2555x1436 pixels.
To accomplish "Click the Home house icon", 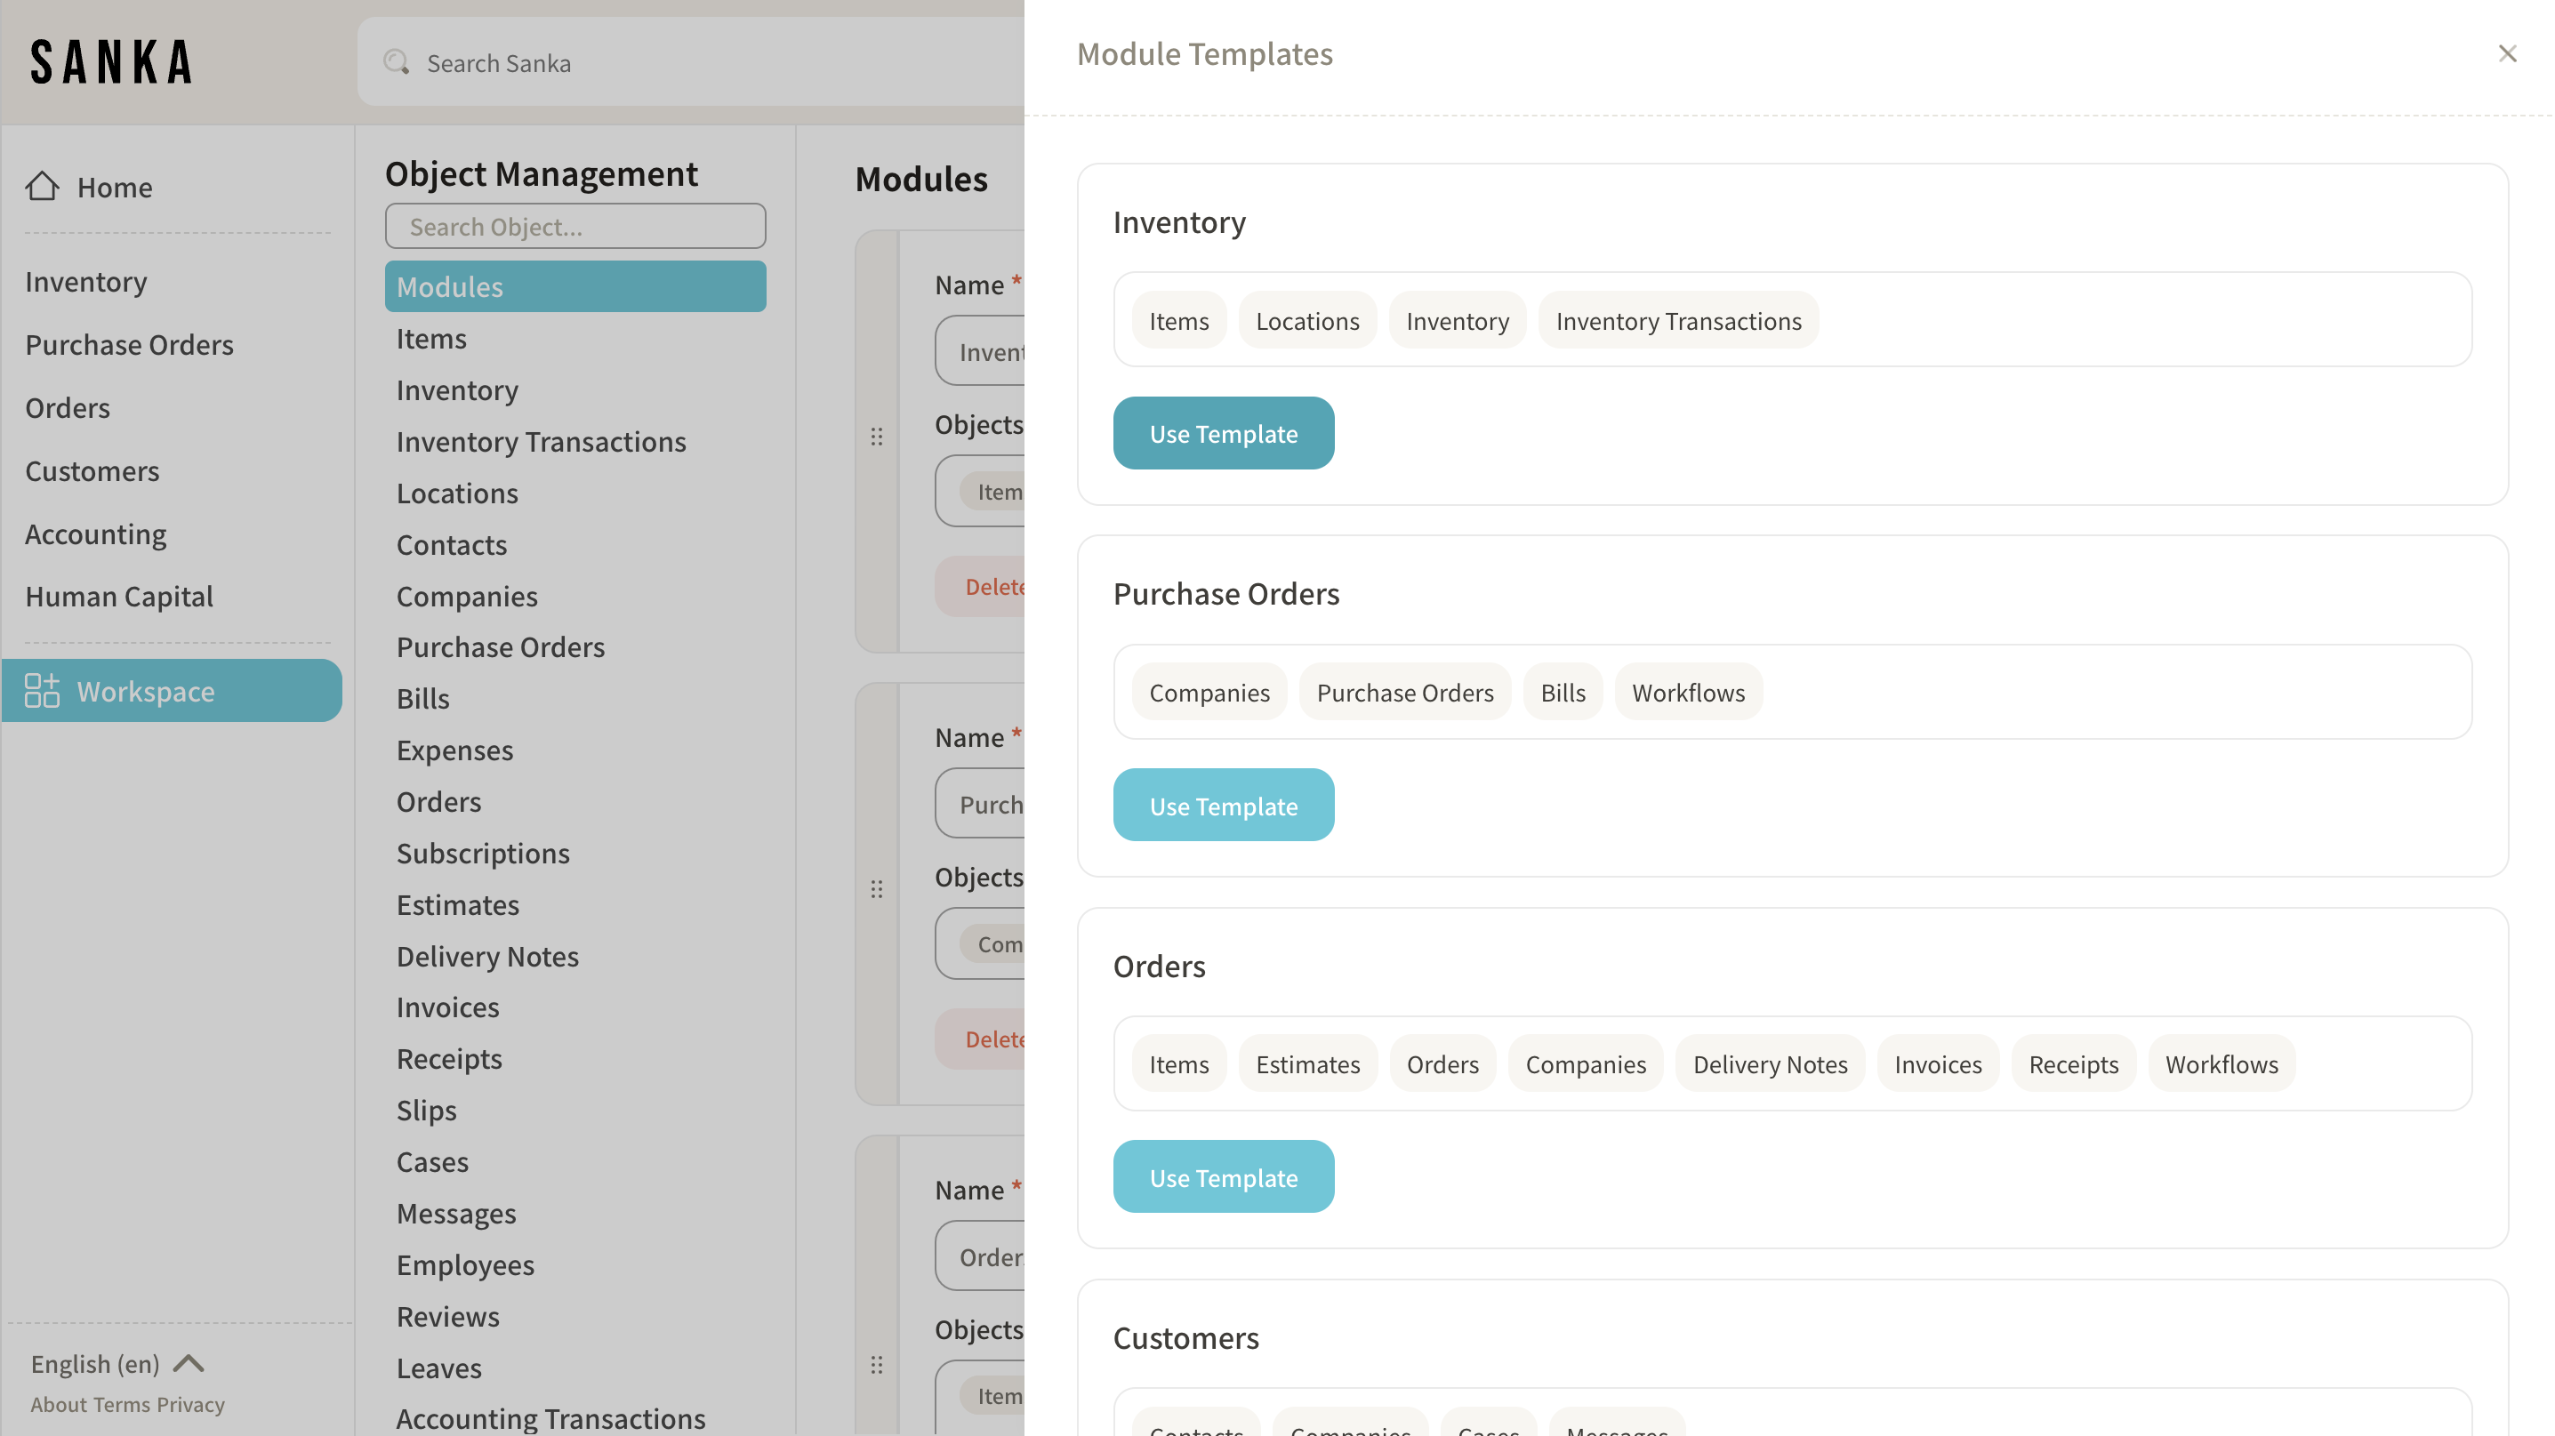I will (43, 187).
